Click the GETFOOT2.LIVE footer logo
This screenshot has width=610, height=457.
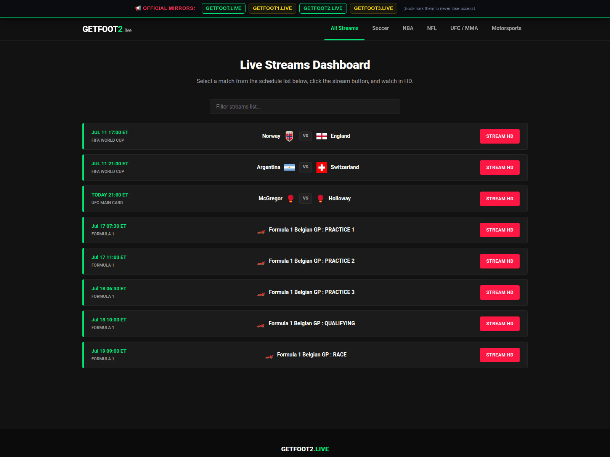(x=305, y=449)
